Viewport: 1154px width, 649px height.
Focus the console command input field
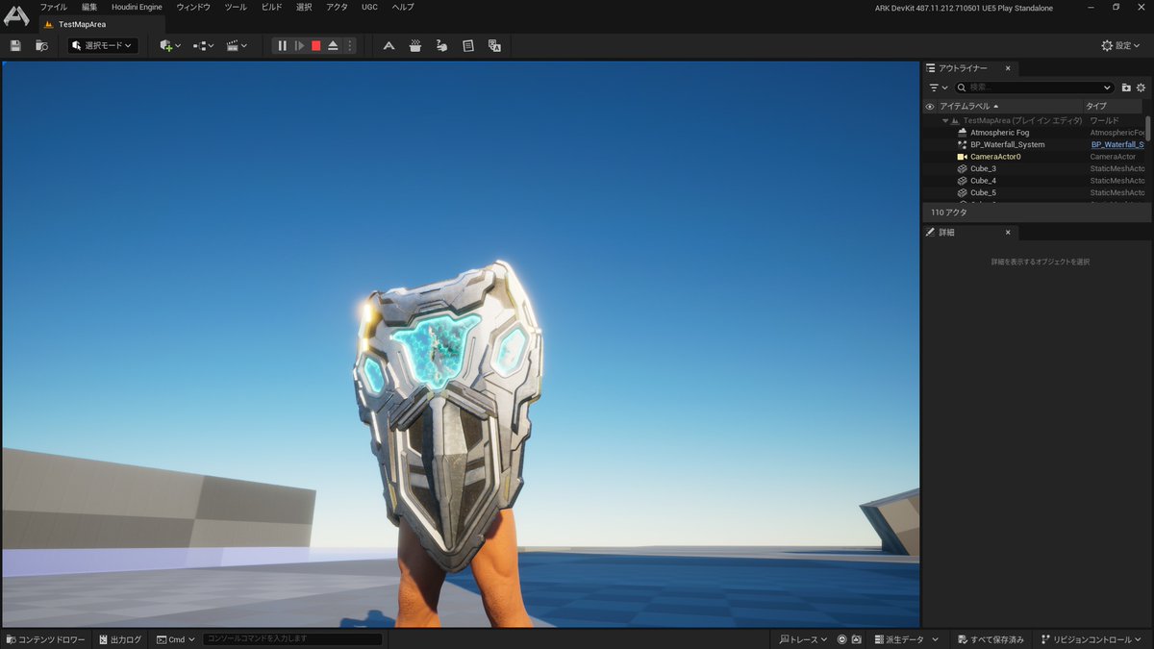[292, 639]
